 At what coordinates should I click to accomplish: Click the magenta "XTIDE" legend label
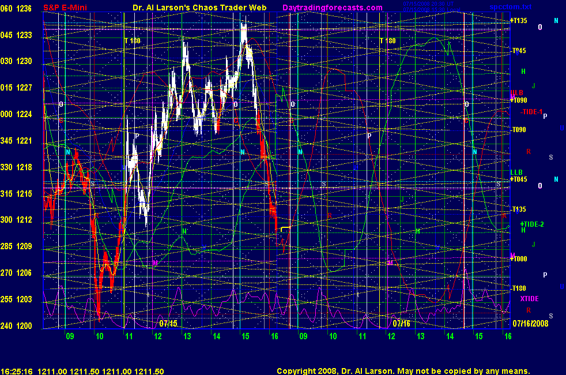coord(529,299)
